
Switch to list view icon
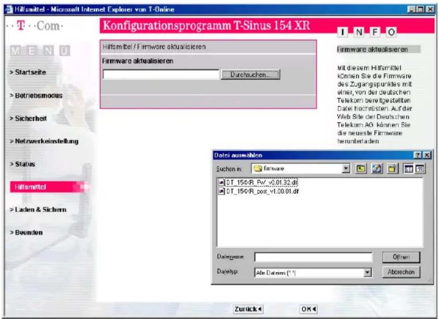point(408,168)
